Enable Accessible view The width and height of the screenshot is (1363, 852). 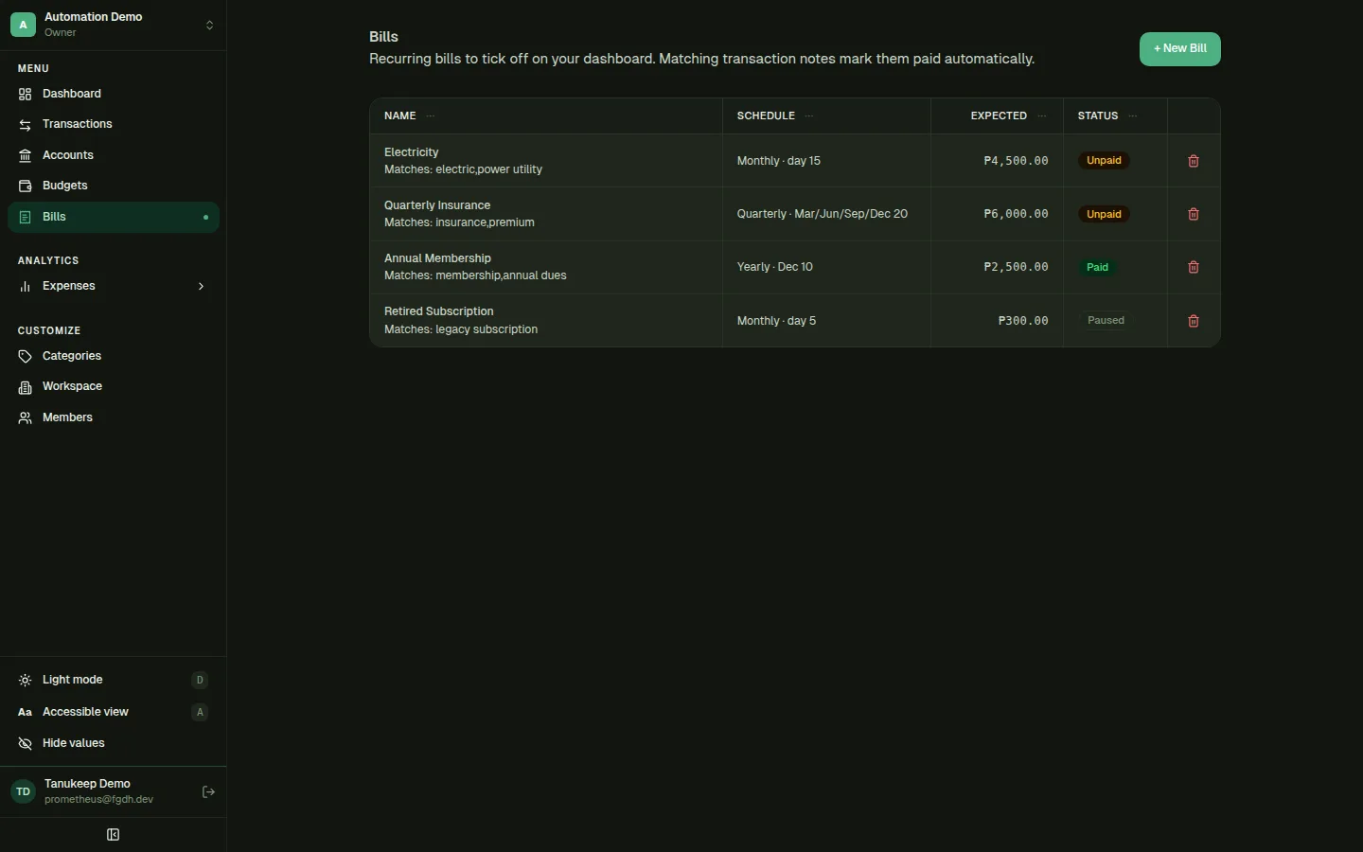click(x=114, y=713)
